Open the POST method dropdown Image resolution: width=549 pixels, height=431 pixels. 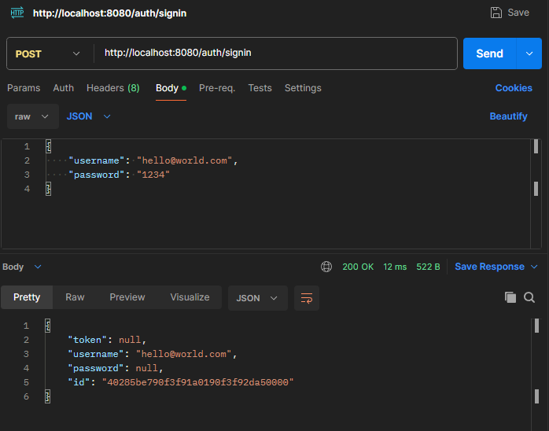pyautogui.click(x=48, y=53)
